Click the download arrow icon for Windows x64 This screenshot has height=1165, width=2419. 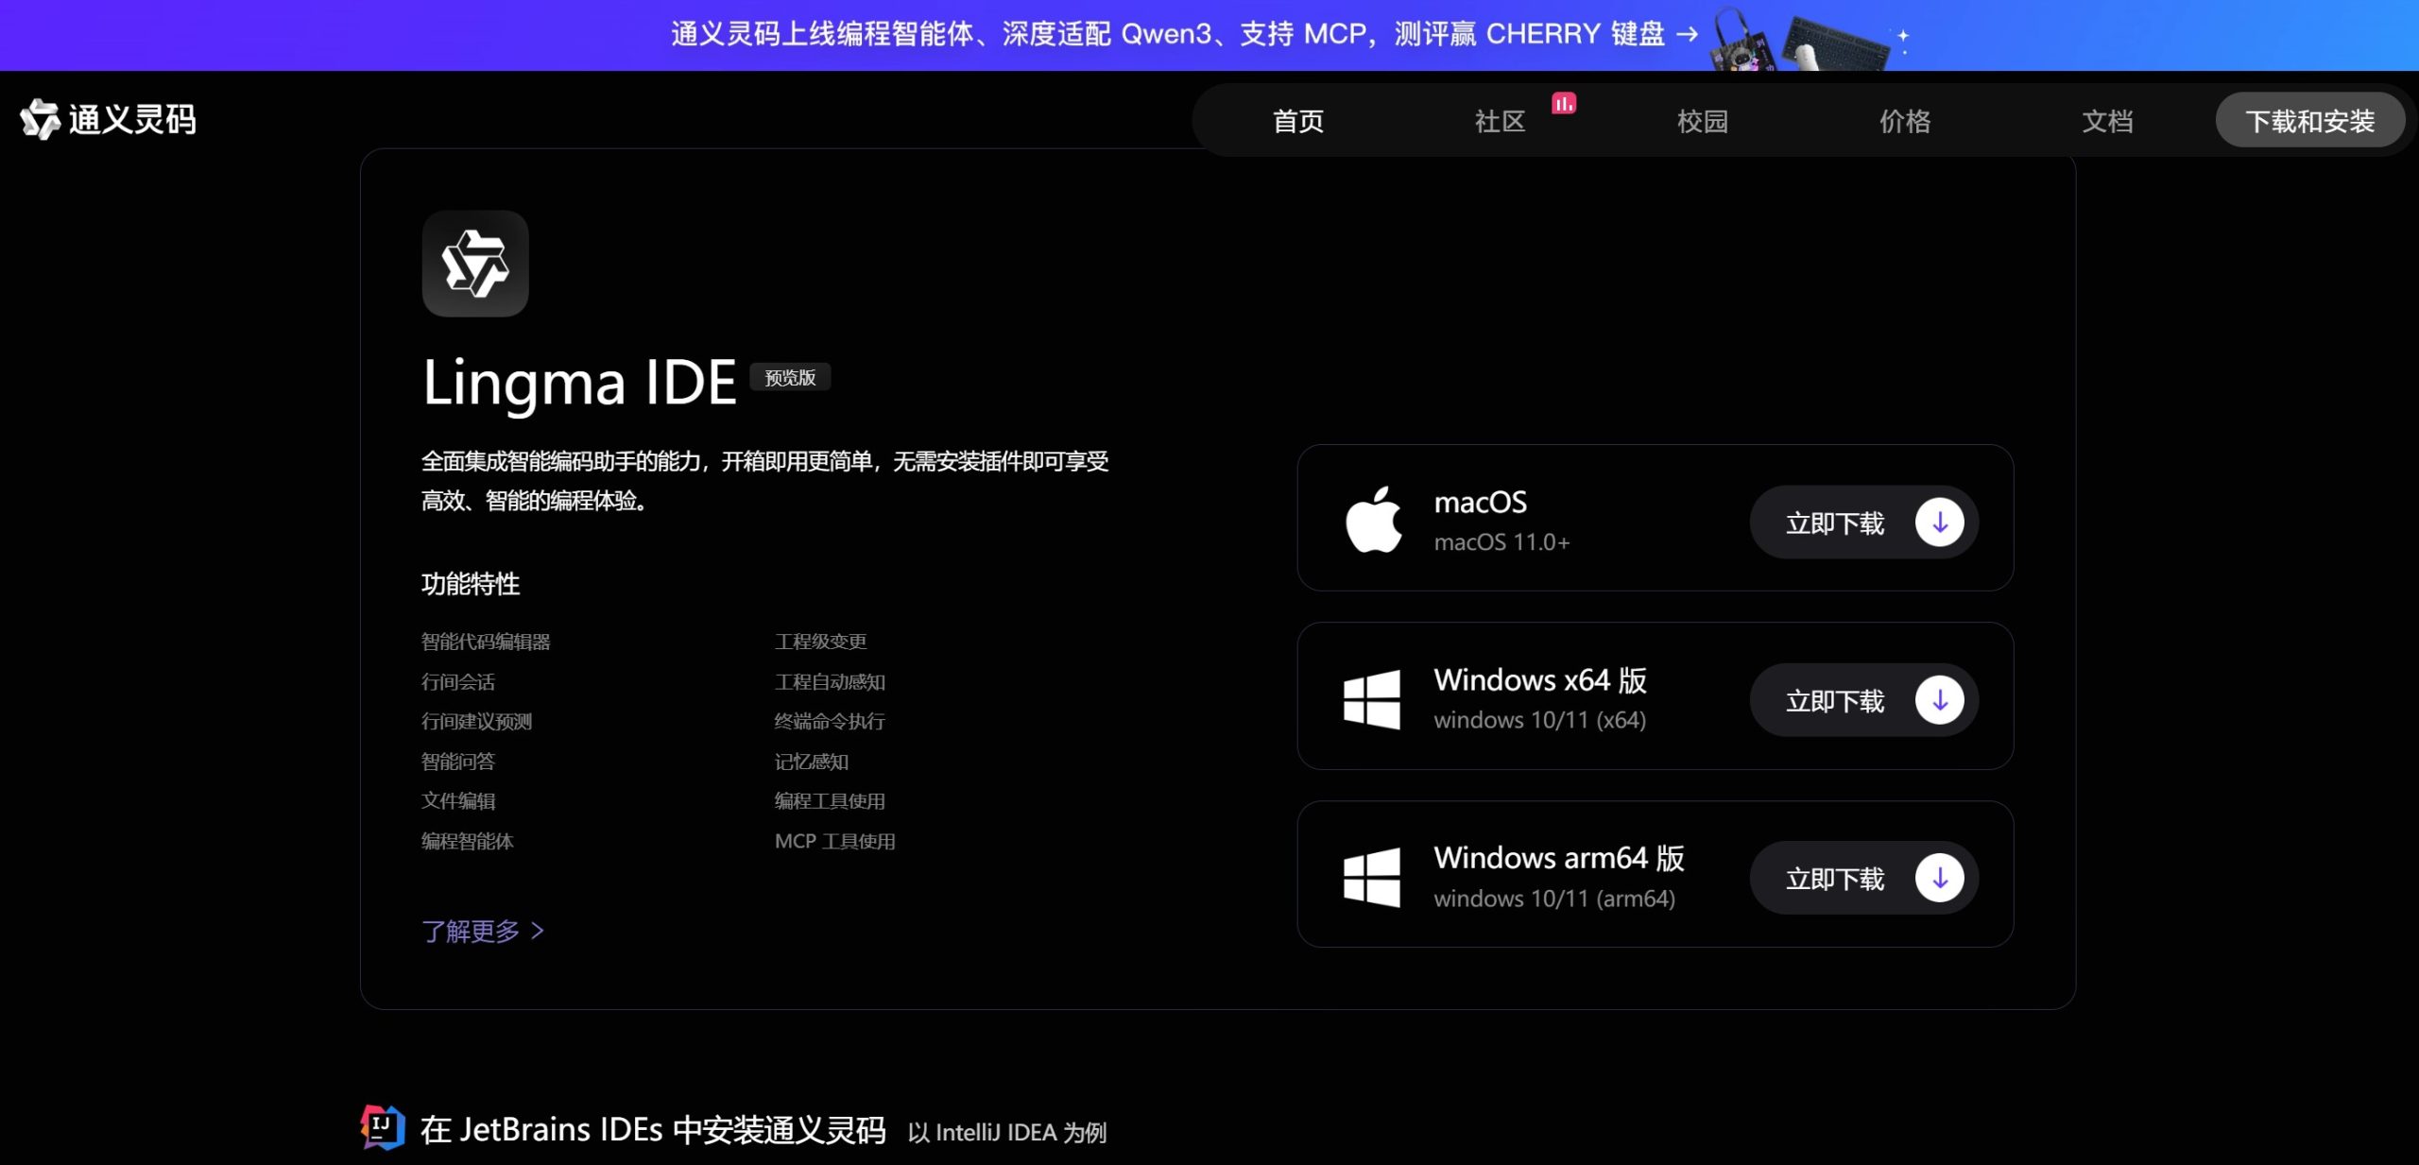(x=1939, y=699)
